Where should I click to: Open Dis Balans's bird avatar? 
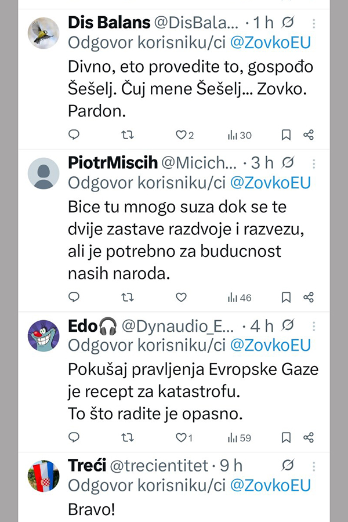[44, 33]
